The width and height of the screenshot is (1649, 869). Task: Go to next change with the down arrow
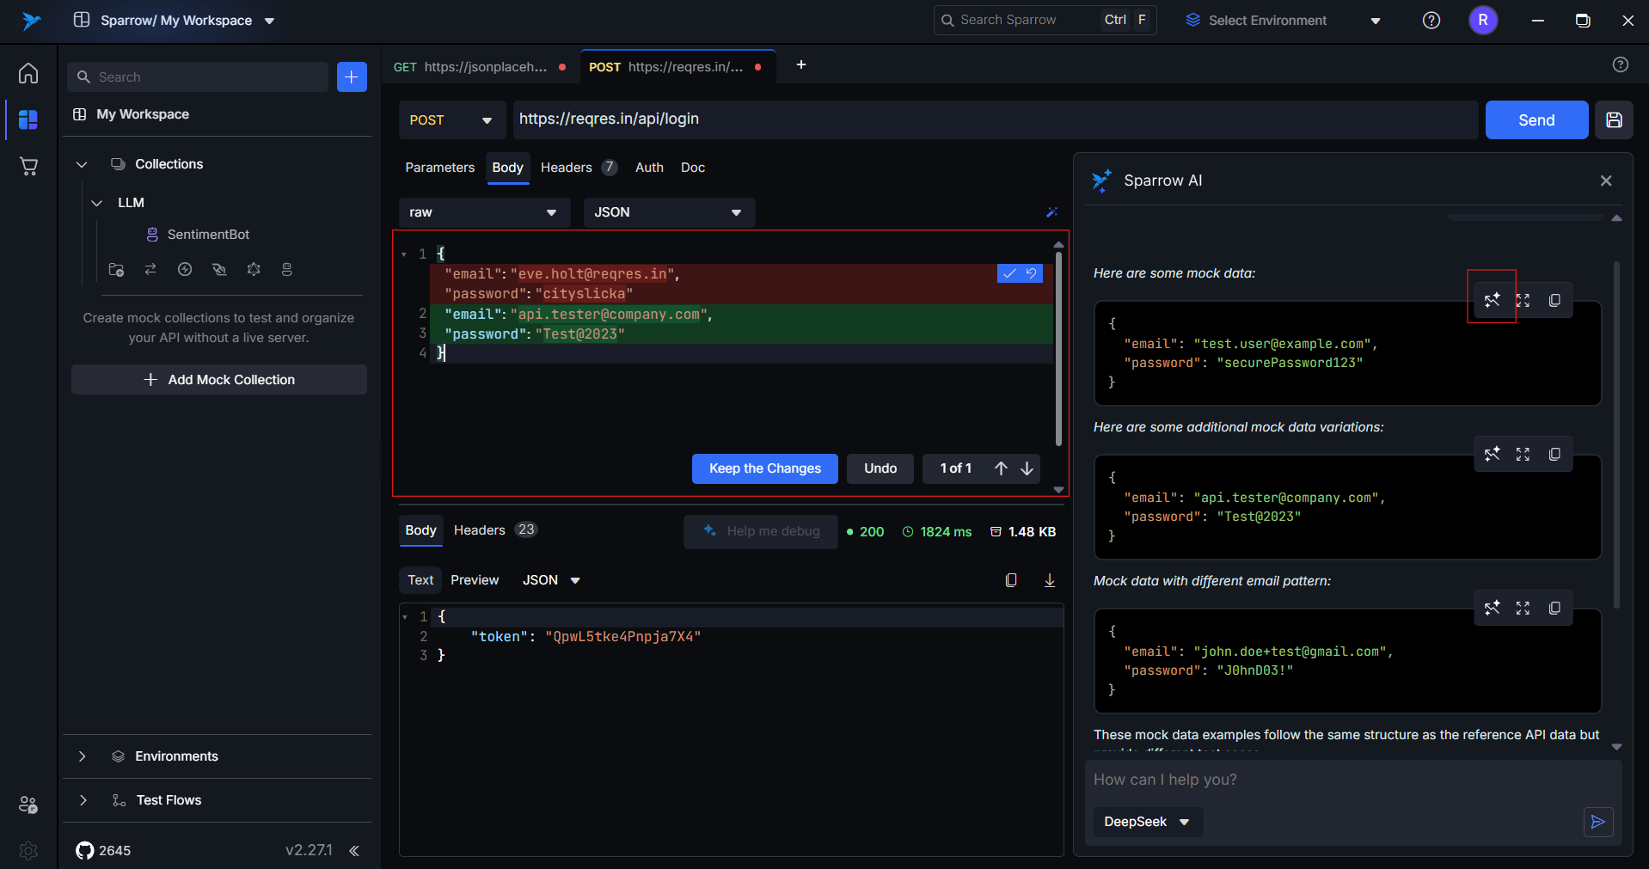(1027, 468)
